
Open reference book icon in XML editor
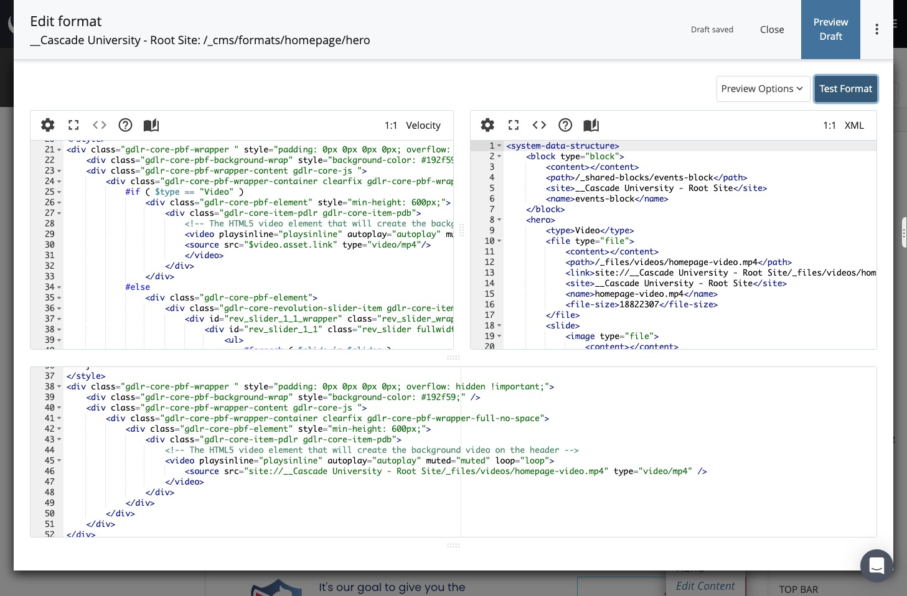click(591, 125)
